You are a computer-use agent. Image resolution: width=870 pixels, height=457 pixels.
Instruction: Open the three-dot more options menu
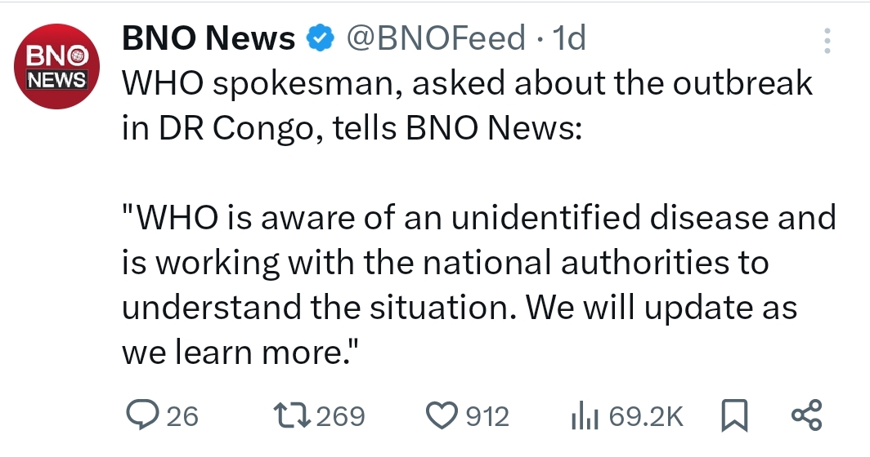pyautogui.click(x=827, y=41)
